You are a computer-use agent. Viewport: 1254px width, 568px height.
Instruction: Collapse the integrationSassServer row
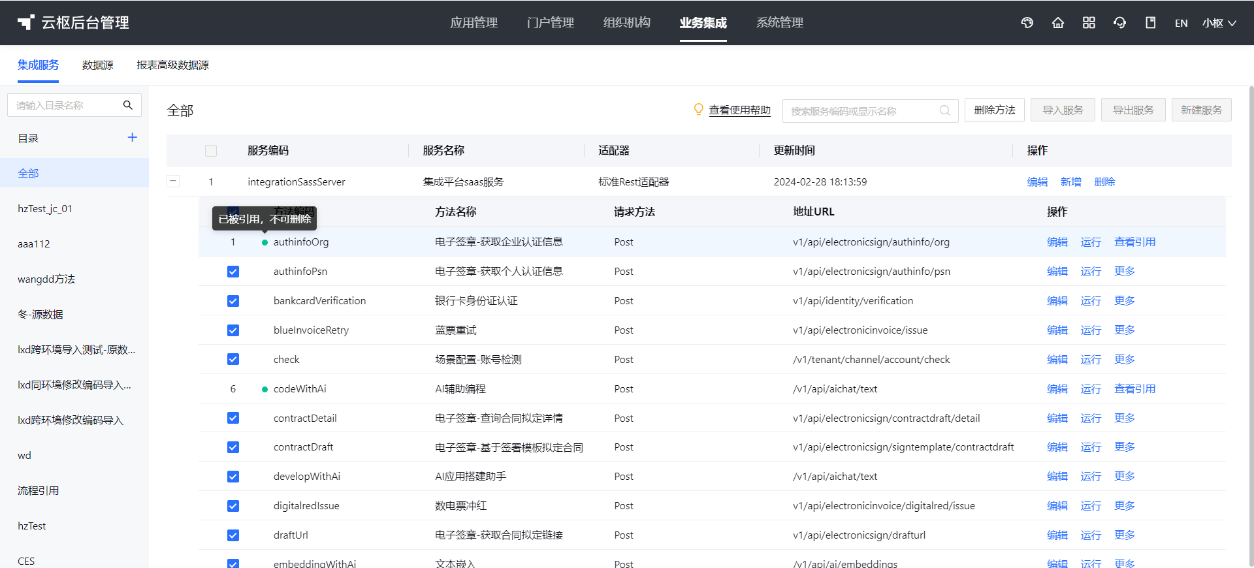pos(173,181)
